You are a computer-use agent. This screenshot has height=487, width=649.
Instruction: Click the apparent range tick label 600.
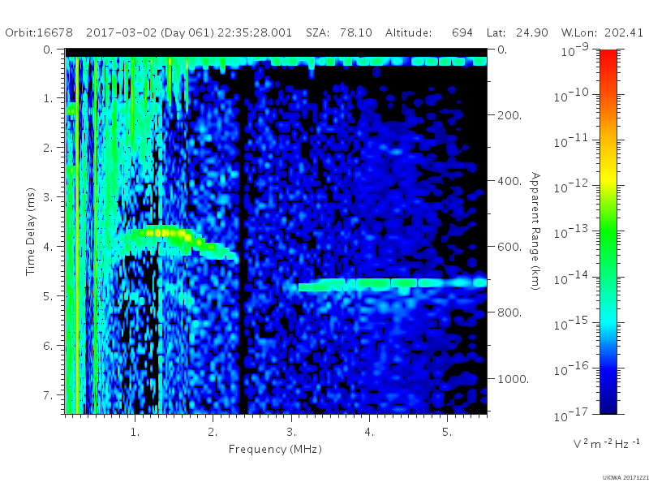(x=509, y=247)
